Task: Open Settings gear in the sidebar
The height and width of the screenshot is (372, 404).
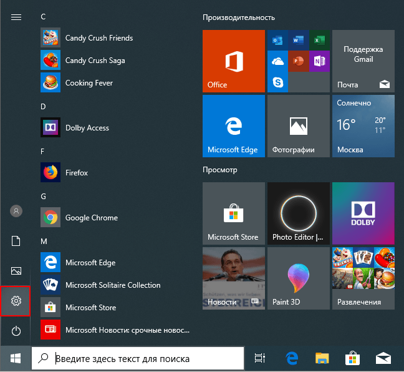Action: click(16, 301)
